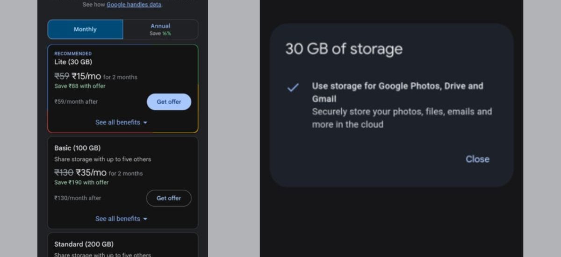
Task: Click Save ₹190 with offer text
Action: point(81,183)
